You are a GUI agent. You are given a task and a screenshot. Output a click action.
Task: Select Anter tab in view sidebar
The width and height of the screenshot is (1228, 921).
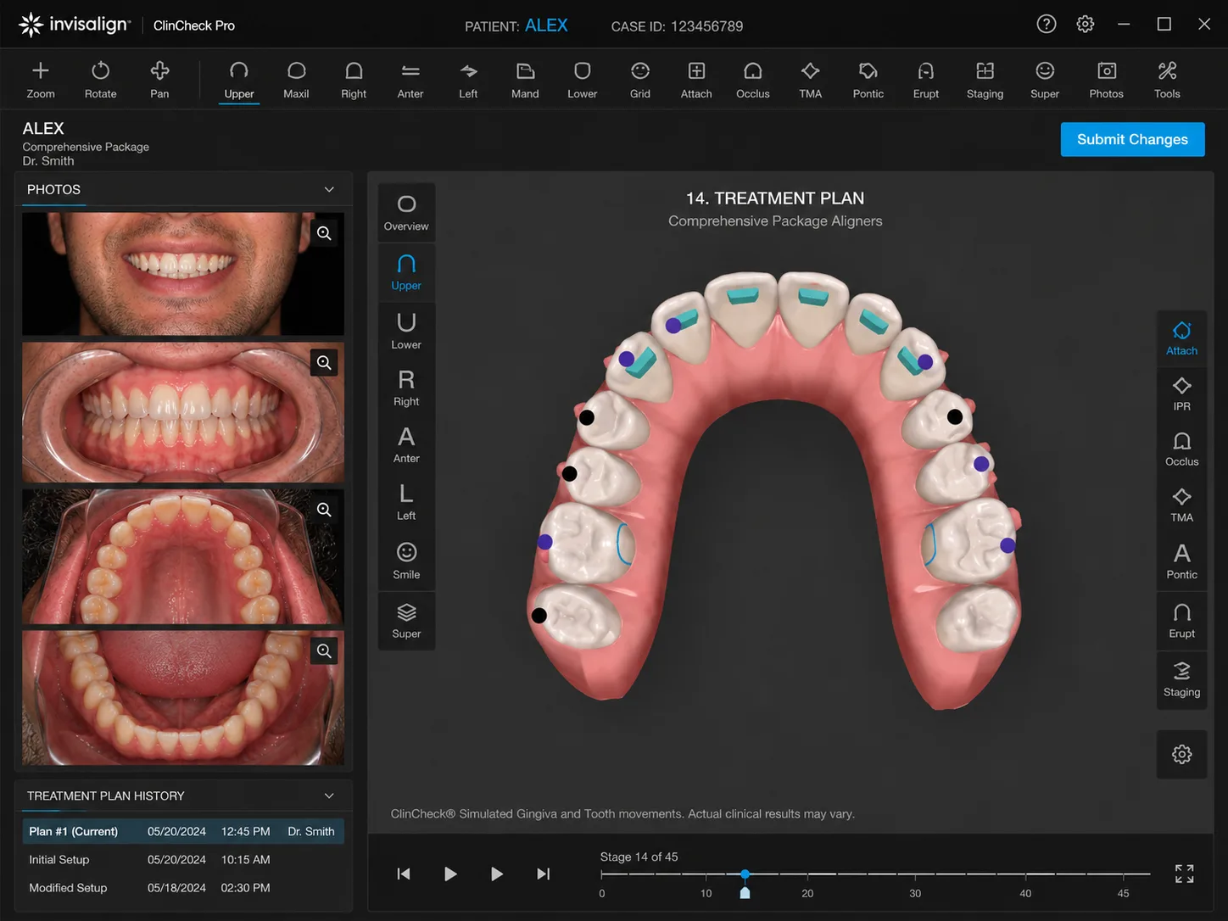pos(406,444)
